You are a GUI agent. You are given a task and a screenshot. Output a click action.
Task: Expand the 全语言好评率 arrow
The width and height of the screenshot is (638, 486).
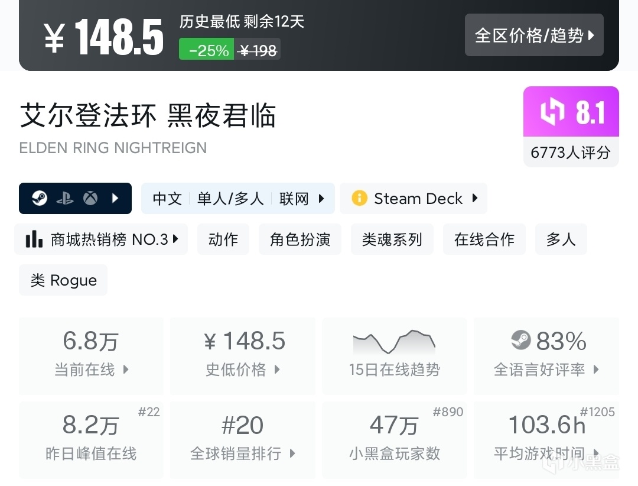pos(596,370)
